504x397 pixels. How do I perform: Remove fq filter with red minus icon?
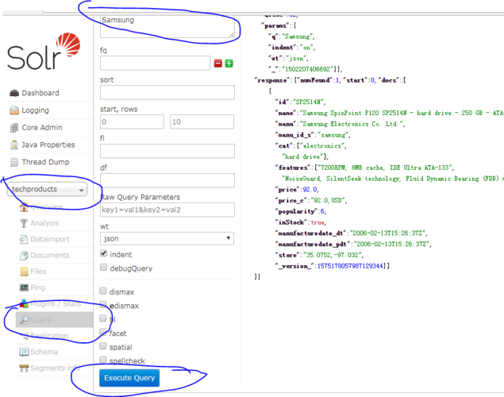218,64
